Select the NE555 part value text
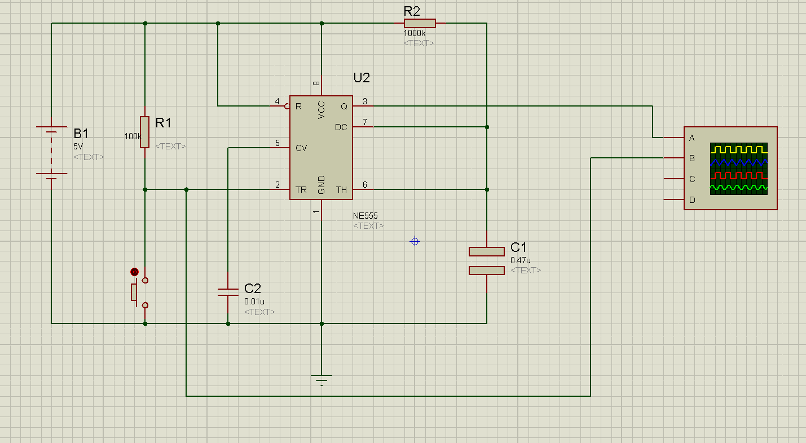This screenshot has height=443, width=806. tap(365, 216)
